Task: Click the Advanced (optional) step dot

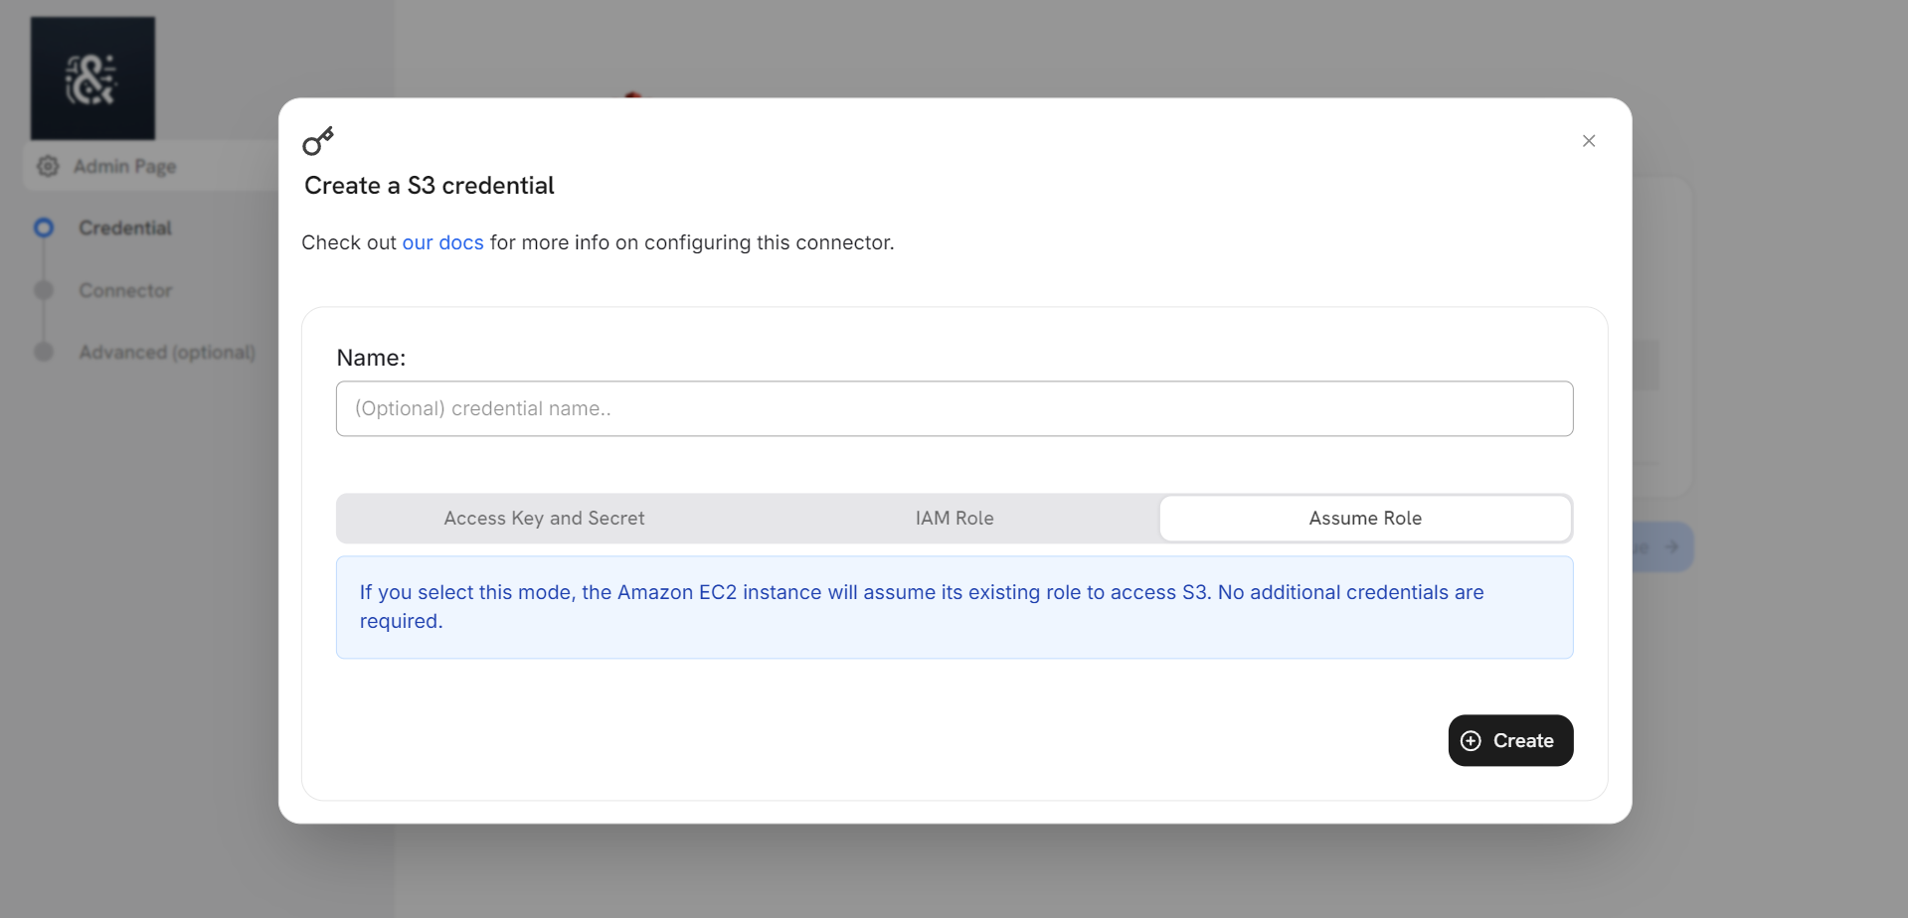Action: point(44,352)
